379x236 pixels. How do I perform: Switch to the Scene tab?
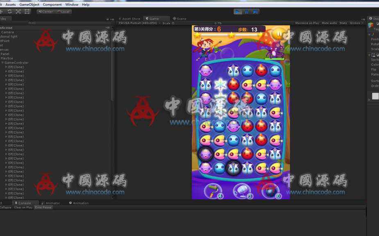[x=179, y=18]
